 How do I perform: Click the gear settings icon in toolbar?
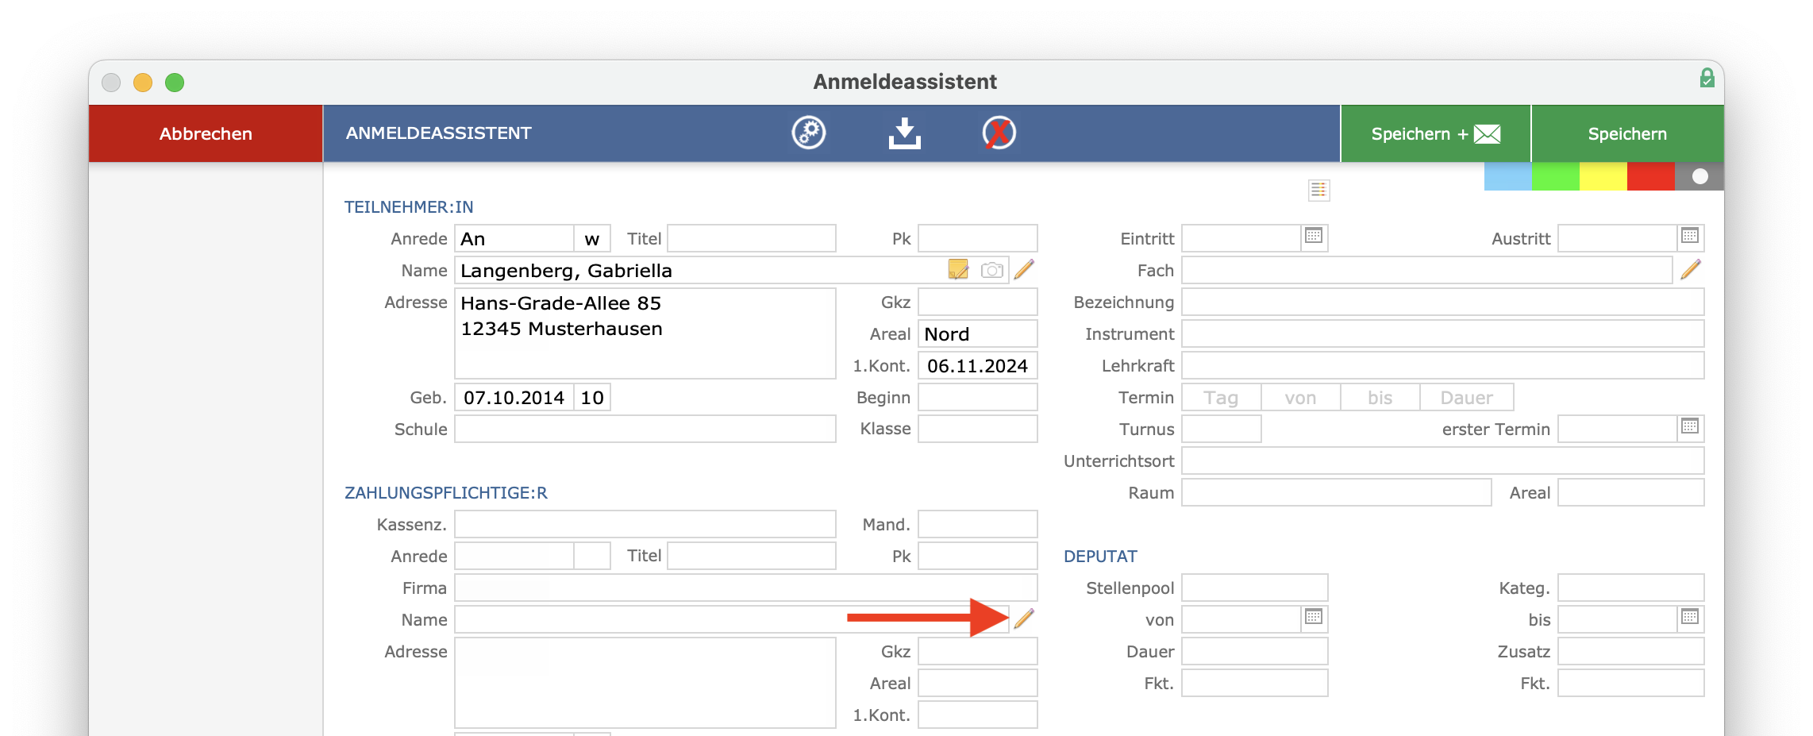[x=809, y=133]
